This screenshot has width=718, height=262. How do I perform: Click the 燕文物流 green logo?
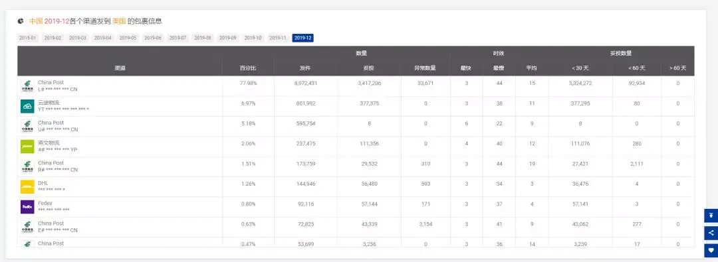pos(27,147)
